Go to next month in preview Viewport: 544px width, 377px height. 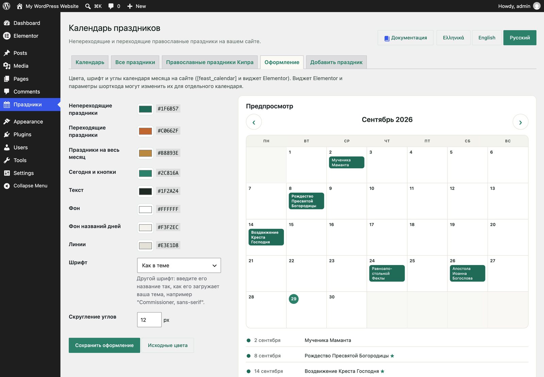coord(520,122)
